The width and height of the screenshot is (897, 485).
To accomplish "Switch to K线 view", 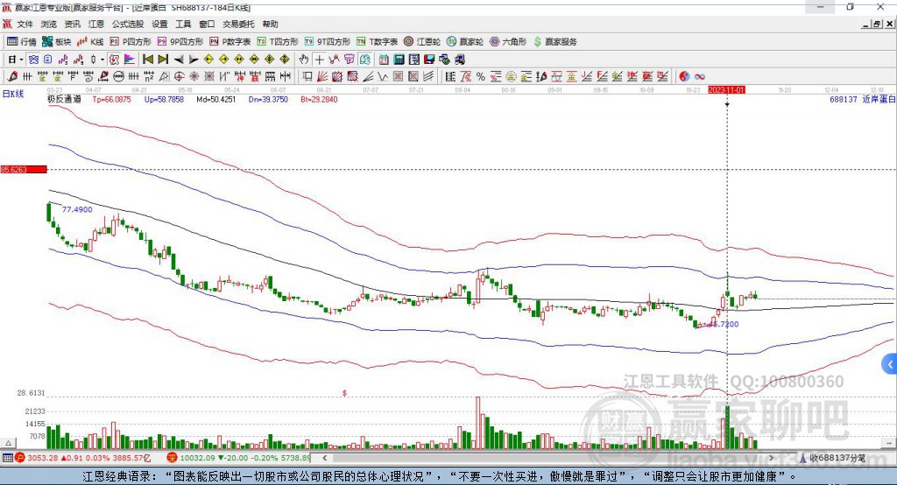I will 90,42.
